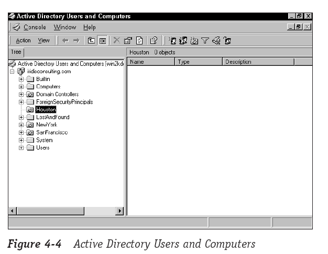Expand the Domain Controllers node
This screenshot has width=328, height=254.
click(x=21, y=94)
